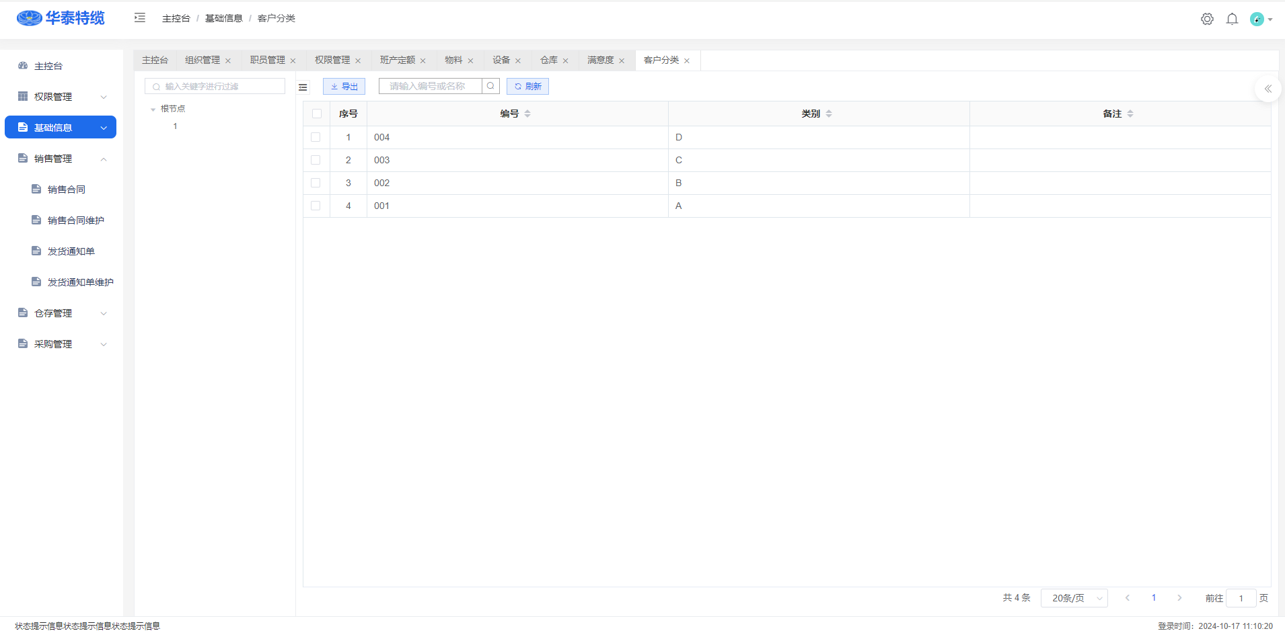Focus the tree keyword filter input

(x=215, y=87)
